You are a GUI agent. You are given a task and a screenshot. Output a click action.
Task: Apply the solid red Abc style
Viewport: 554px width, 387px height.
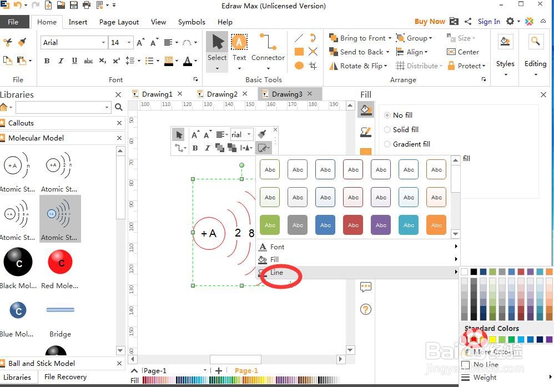(353, 225)
